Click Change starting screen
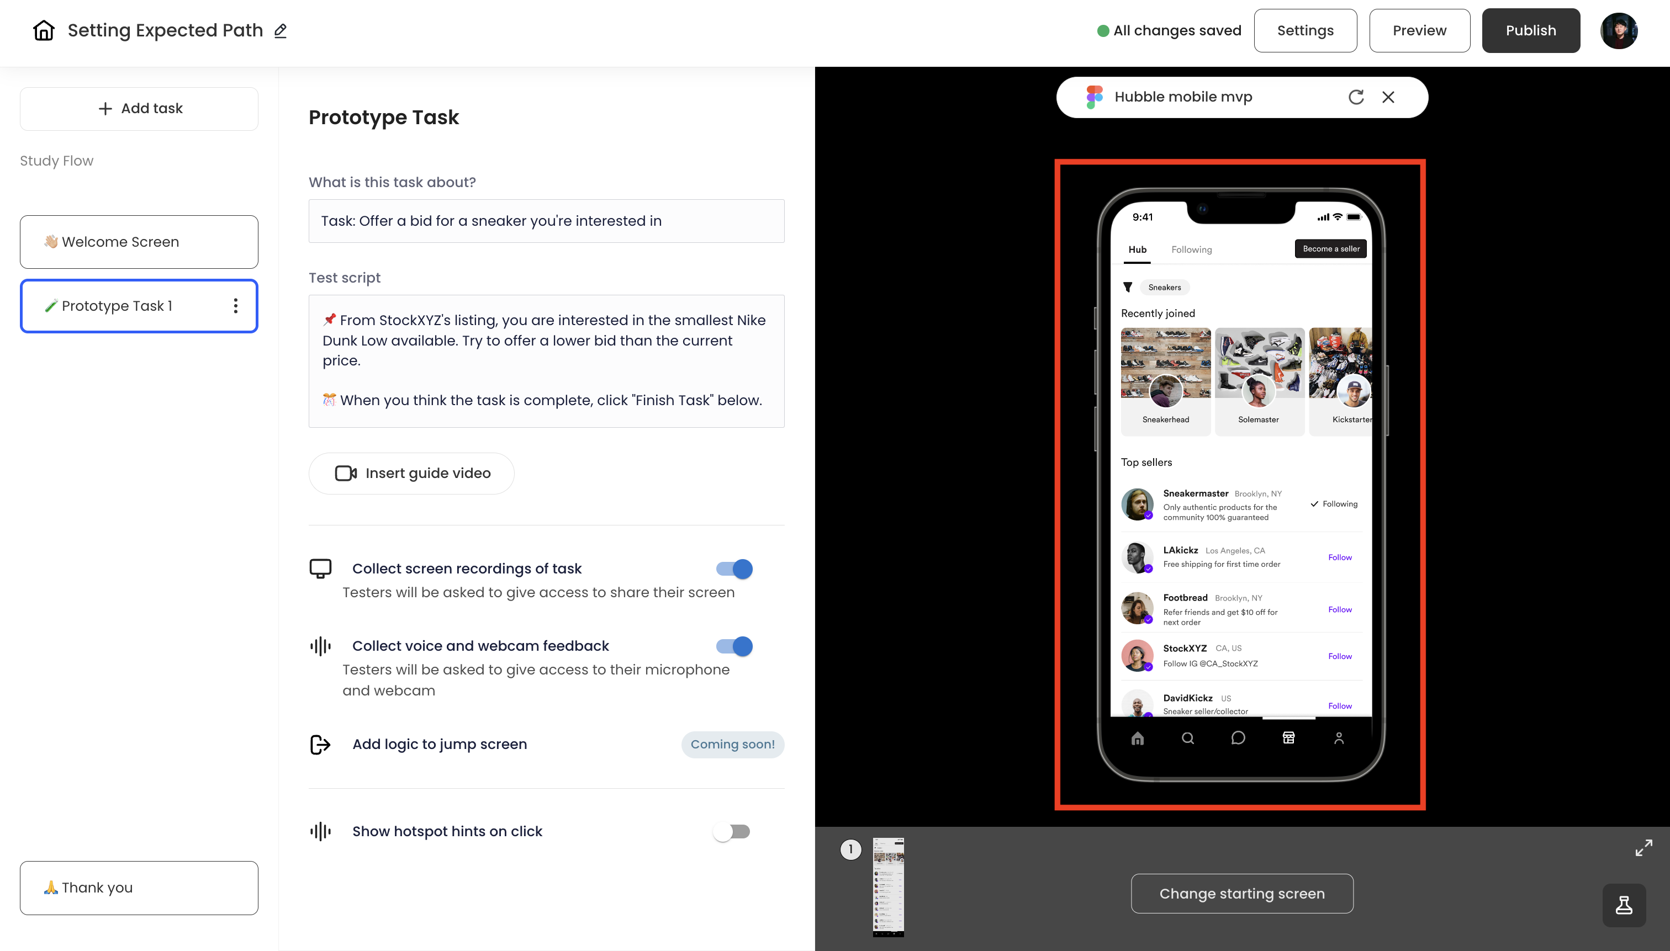 point(1242,894)
